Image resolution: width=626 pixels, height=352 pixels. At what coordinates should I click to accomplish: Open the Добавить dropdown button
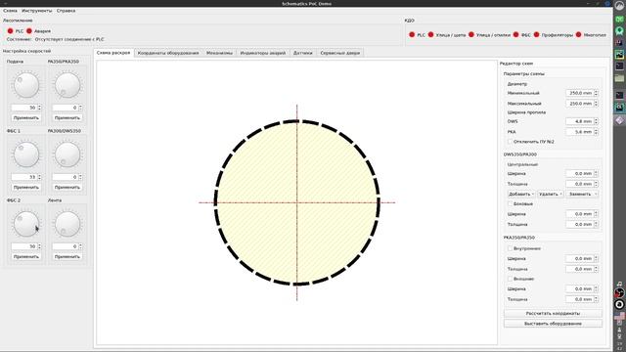pos(520,194)
